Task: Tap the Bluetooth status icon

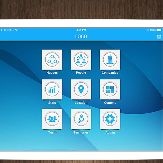Action: 148,30
